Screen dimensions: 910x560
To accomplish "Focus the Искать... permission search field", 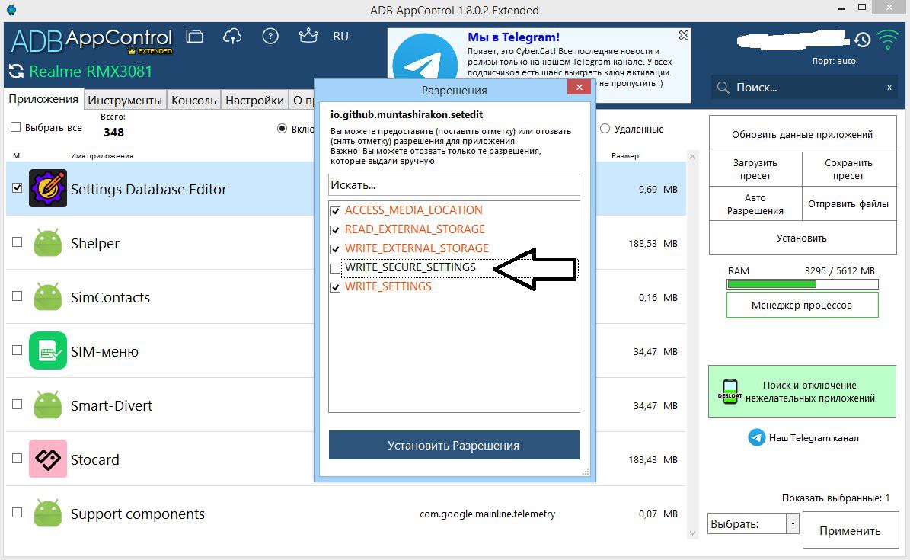I will pos(454,184).
